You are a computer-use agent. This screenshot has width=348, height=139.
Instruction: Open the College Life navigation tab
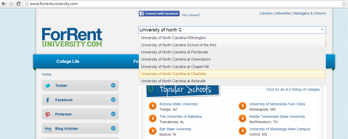(x=68, y=61)
